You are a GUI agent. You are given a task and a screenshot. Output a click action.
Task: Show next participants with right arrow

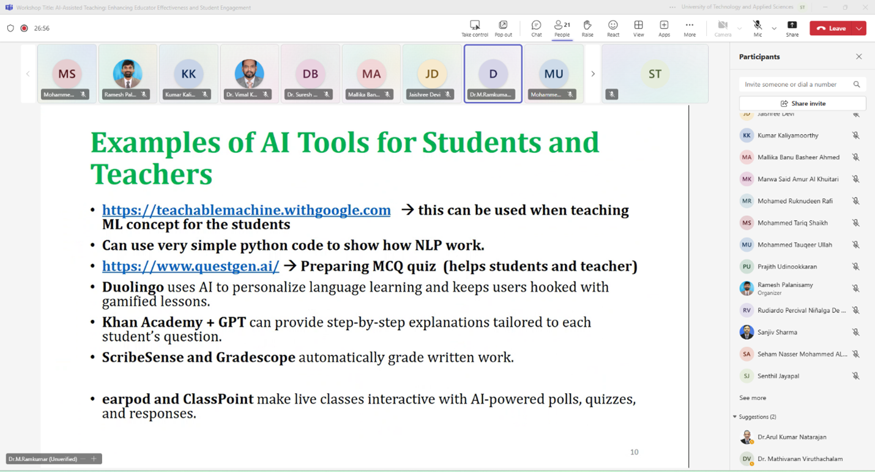[x=592, y=74]
